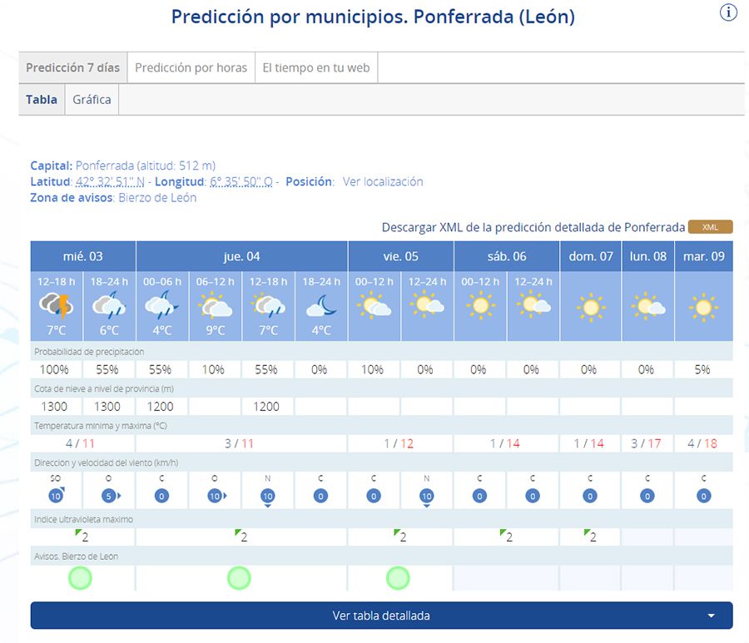Select the El tiempo en tu web tab
749x643 pixels.
pyautogui.click(x=315, y=67)
